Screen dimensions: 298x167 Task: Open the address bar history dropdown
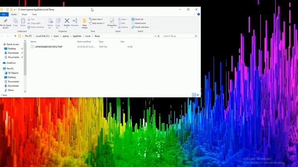coord(155,36)
